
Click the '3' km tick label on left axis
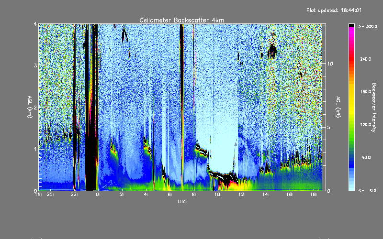tap(35, 65)
